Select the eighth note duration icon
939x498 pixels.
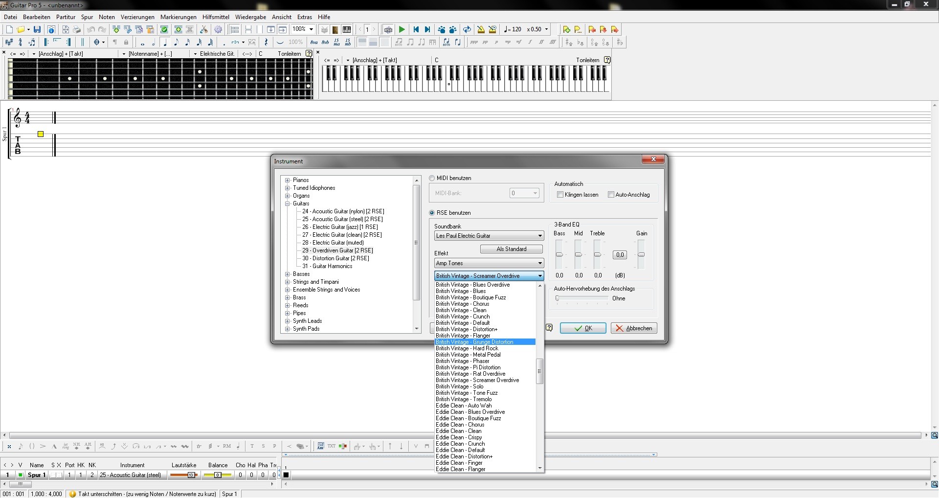coord(177,43)
